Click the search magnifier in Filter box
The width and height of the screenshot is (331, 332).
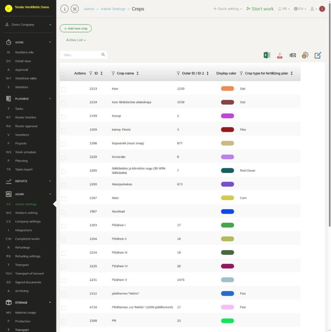103,54
